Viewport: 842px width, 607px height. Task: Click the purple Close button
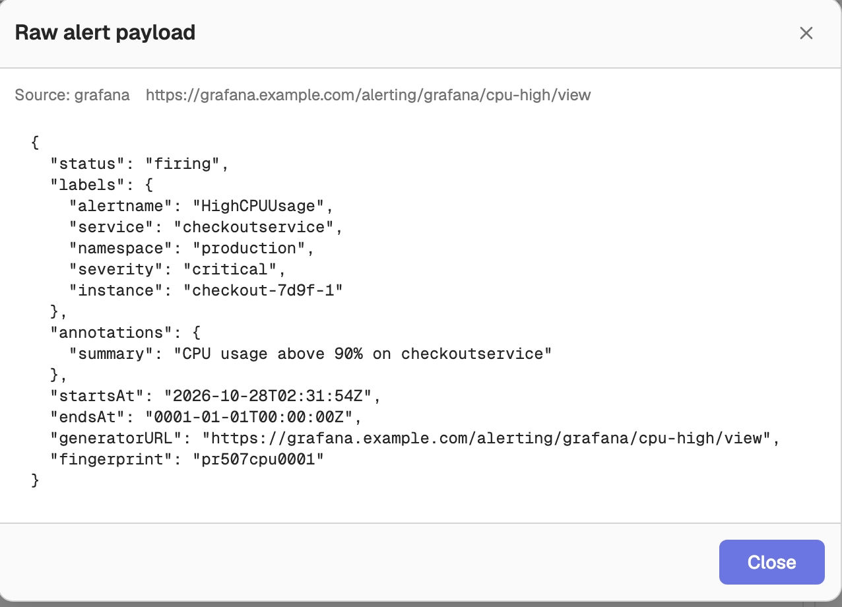click(771, 562)
